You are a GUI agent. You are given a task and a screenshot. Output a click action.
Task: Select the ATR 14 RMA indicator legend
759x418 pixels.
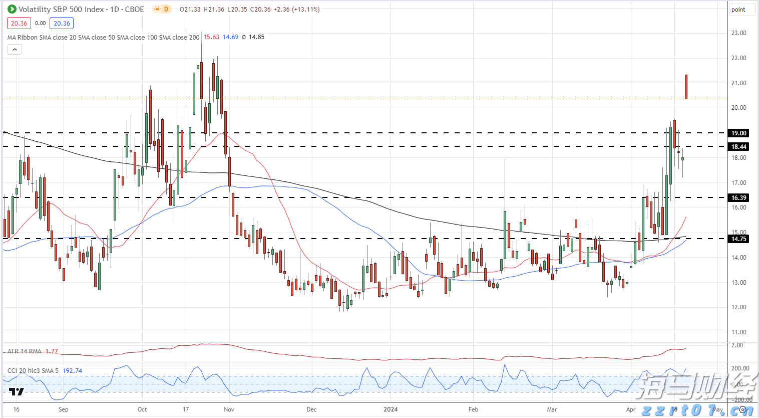pyautogui.click(x=25, y=351)
